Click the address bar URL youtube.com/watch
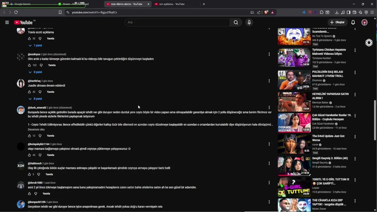Viewport: 377px width, 212px height. point(94,12)
